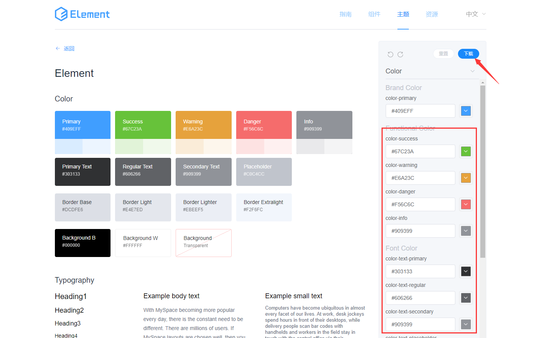The image size is (553, 338).
Task: Click the Border Light #E4E7ED card
Action: pos(143,207)
